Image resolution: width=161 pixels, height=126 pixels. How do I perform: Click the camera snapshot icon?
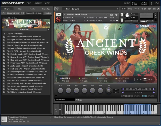click(111, 15)
